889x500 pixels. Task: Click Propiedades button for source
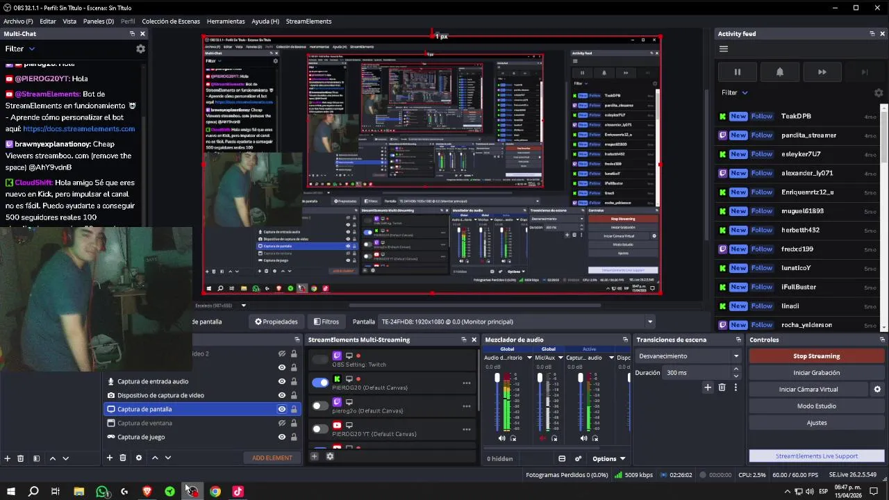click(276, 322)
